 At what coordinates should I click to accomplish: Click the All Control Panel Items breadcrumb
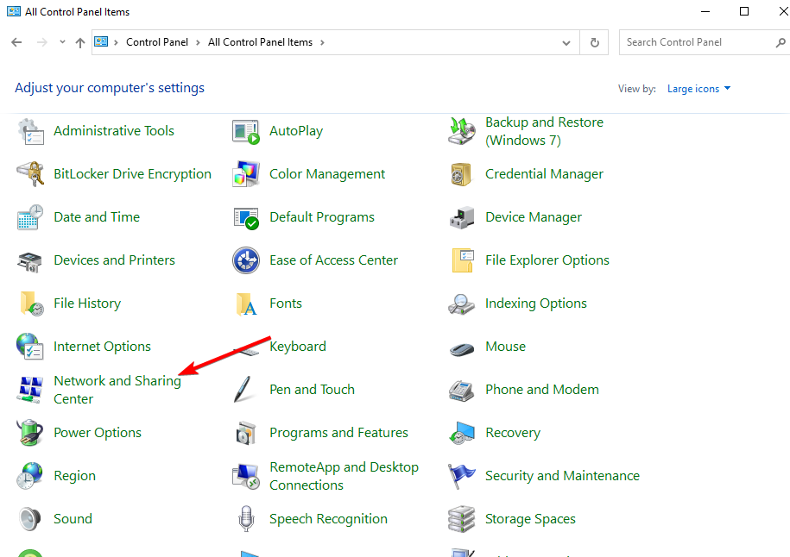click(261, 42)
